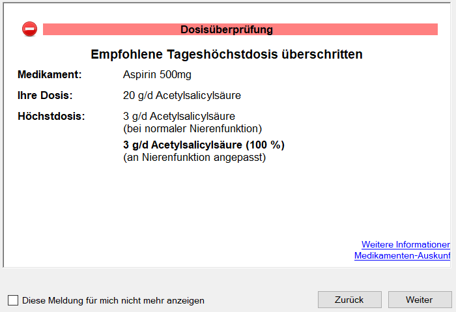Screen dimensions: 456x312
Task: Click the bold '3 g/d Acetylsalicylsäure (100 %)' text
Action: coord(203,145)
